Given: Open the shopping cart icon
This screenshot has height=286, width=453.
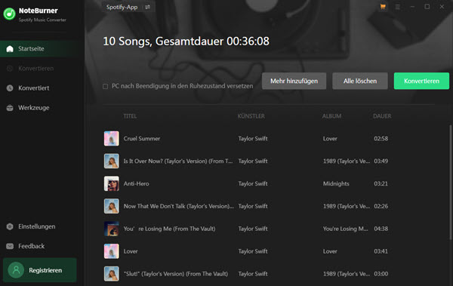Looking at the screenshot, I should pyautogui.click(x=383, y=7).
